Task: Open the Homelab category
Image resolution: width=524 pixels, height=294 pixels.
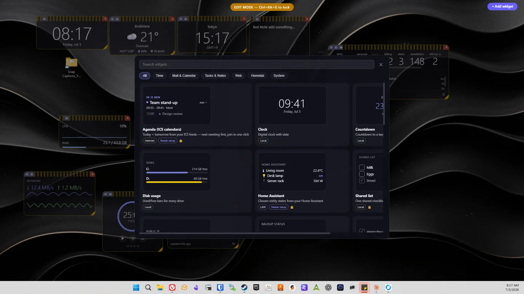Action: [258, 75]
